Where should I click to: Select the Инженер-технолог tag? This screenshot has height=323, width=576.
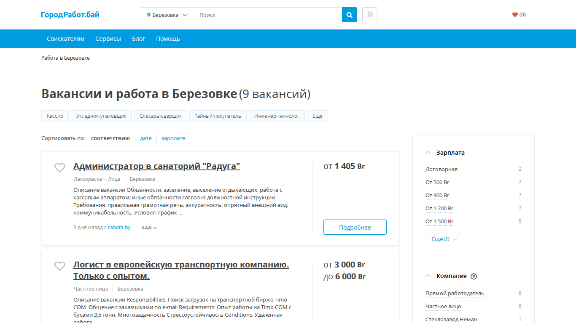click(x=277, y=116)
